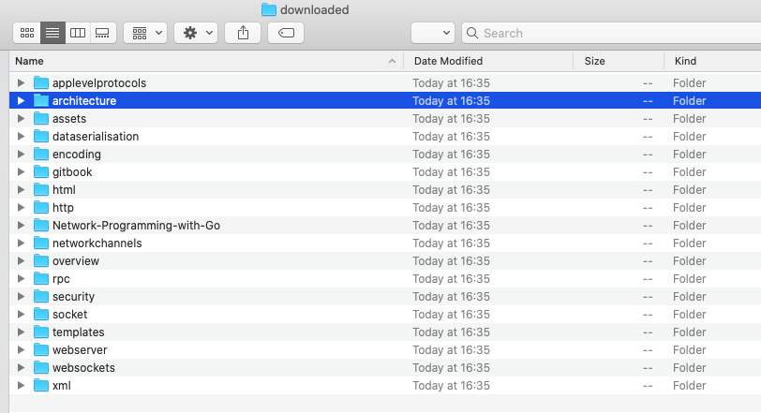
Task: Select the gitbook folder icon
Action: point(41,172)
